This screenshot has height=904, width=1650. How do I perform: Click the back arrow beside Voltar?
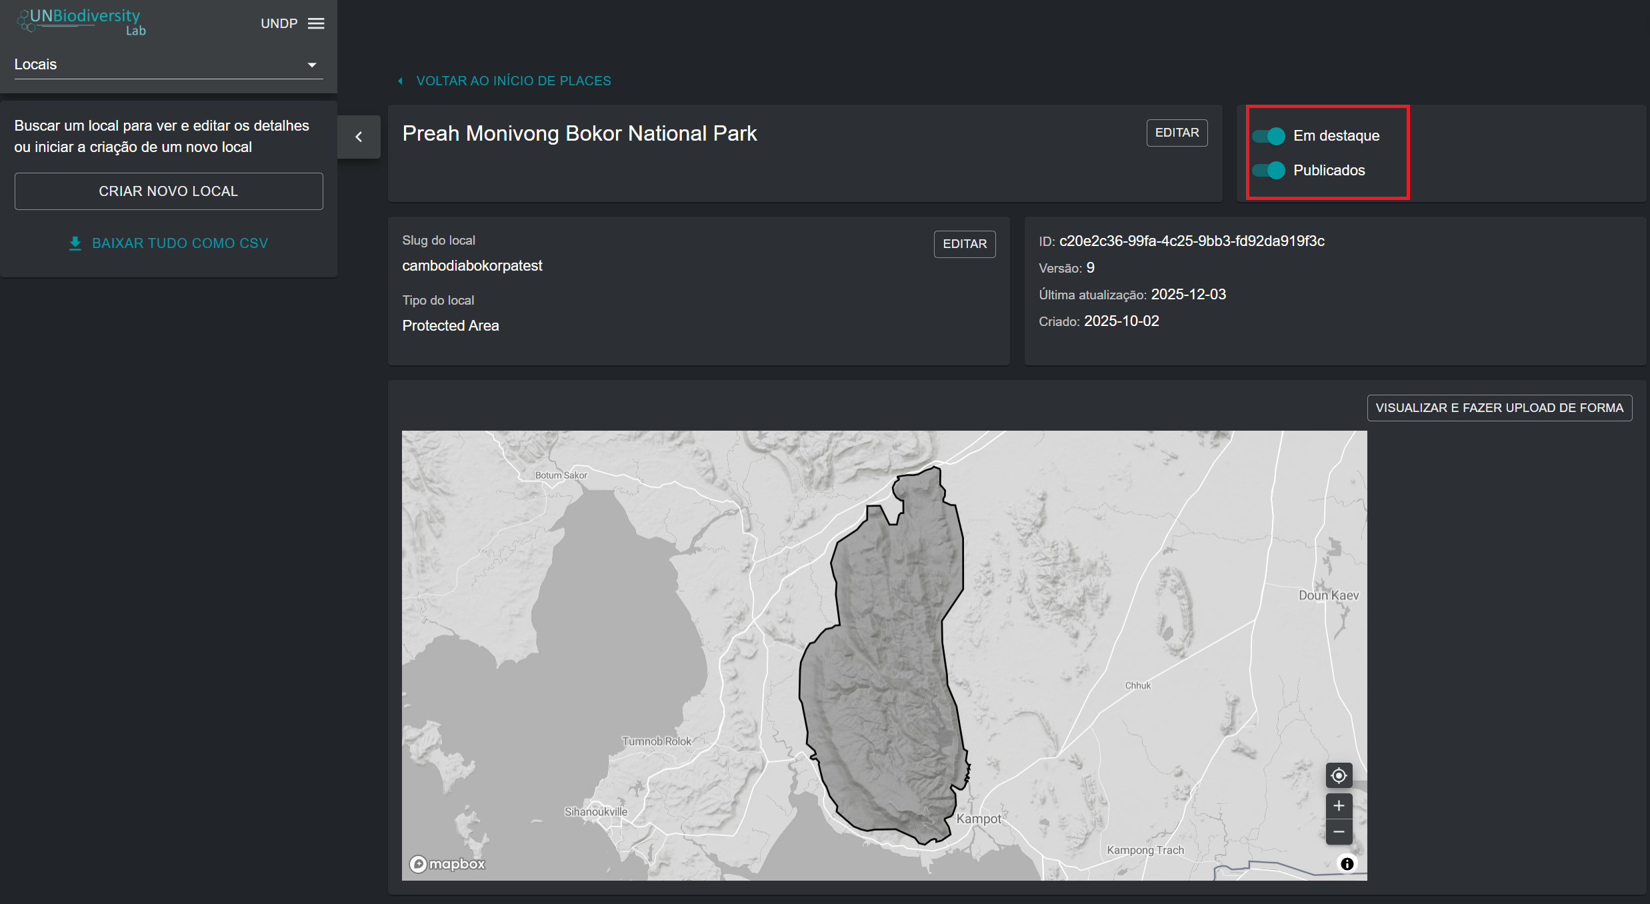[400, 81]
